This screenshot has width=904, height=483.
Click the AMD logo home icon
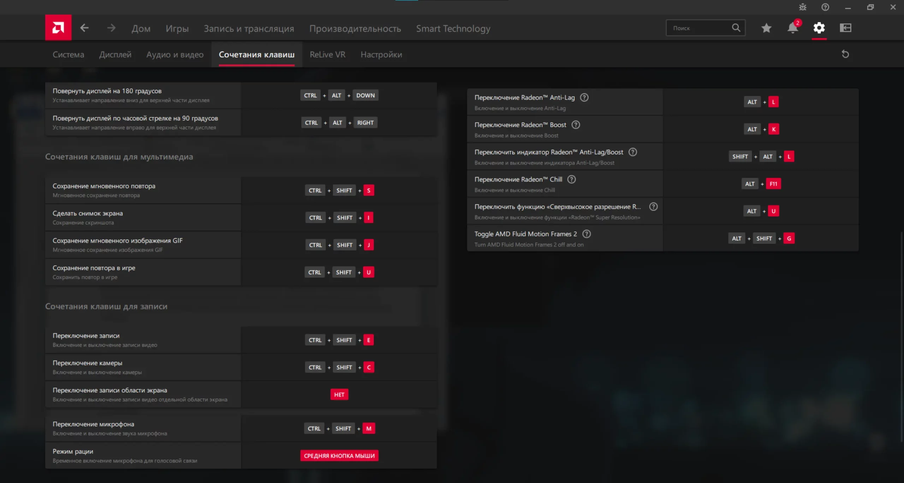58,28
